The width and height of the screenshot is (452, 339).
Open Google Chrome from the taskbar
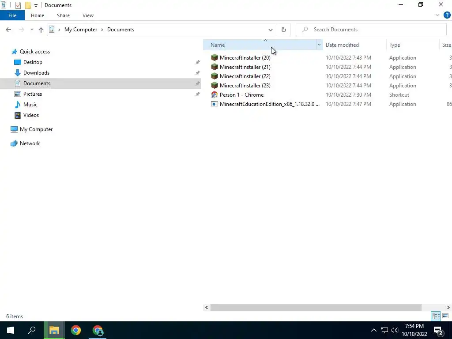pyautogui.click(x=76, y=330)
